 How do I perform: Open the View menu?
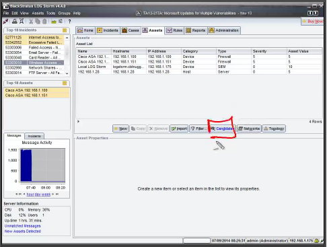coord(24,13)
